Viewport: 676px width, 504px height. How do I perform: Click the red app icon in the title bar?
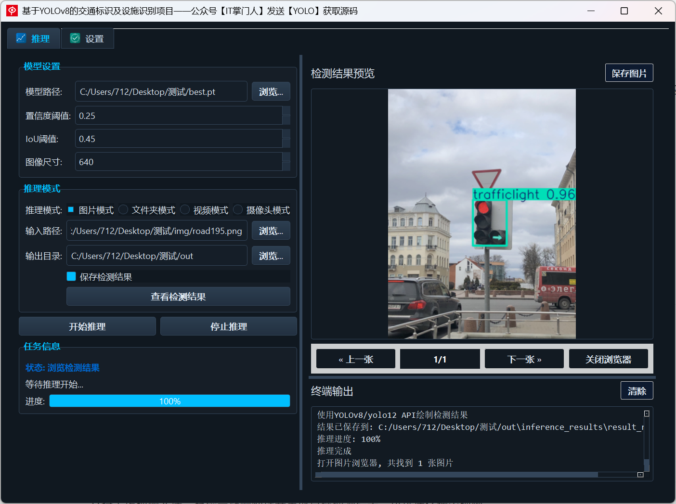[12, 11]
